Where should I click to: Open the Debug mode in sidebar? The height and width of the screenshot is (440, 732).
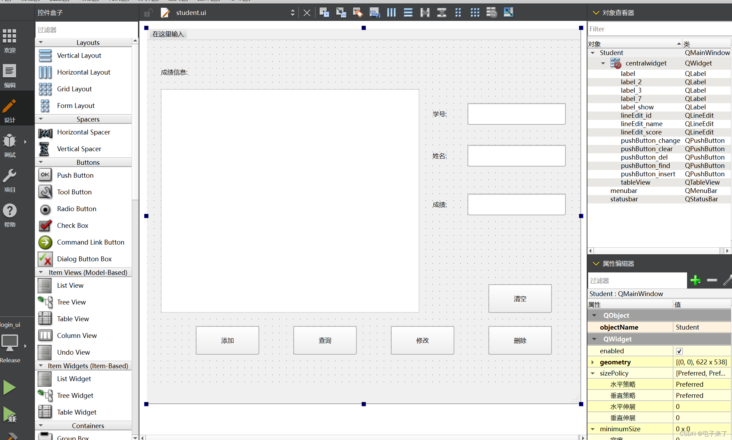coord(10,145)
